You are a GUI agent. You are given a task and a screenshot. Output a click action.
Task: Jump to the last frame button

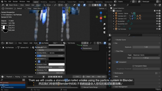coord(61,77)
